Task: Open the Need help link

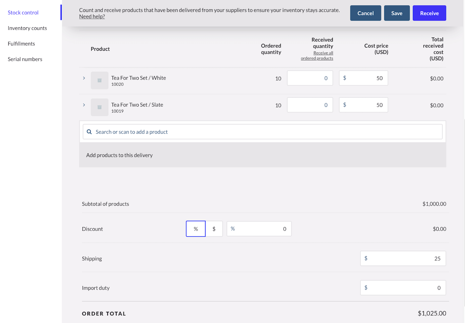Action: pyautogui.click(x=92, y=17)
